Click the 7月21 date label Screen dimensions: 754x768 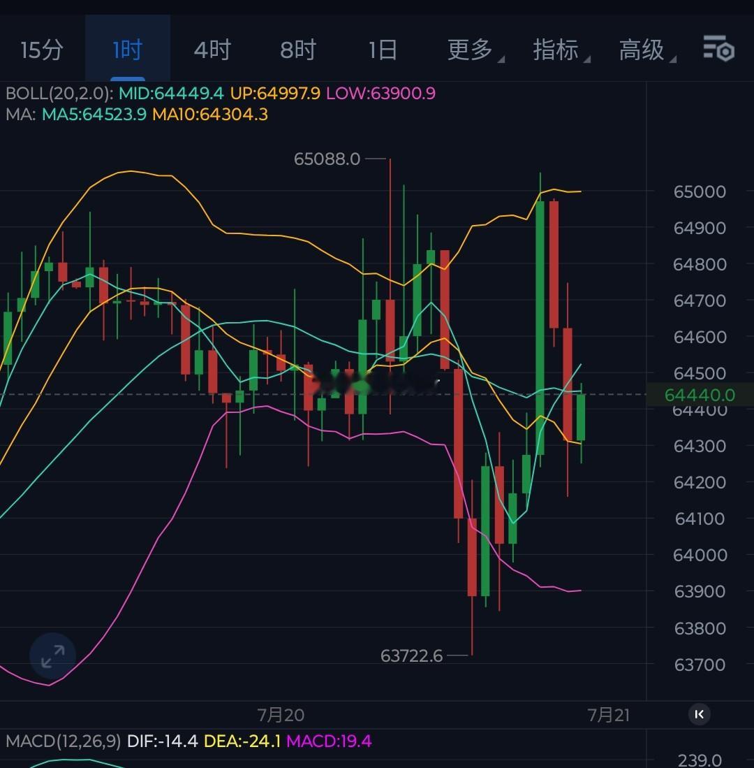609,715
